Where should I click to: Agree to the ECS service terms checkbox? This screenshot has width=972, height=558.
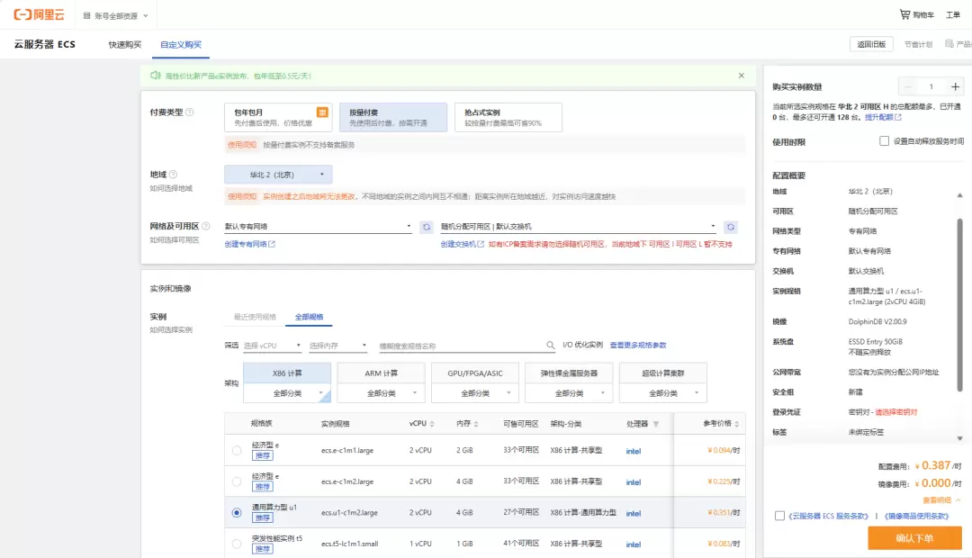click(x=779, y=516)
